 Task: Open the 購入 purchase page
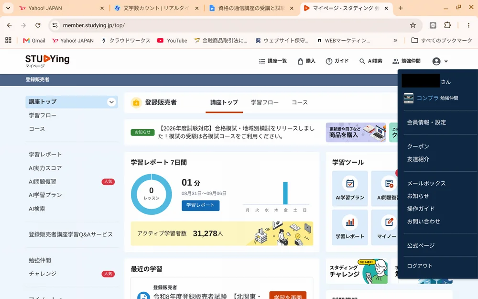point(306,61)
